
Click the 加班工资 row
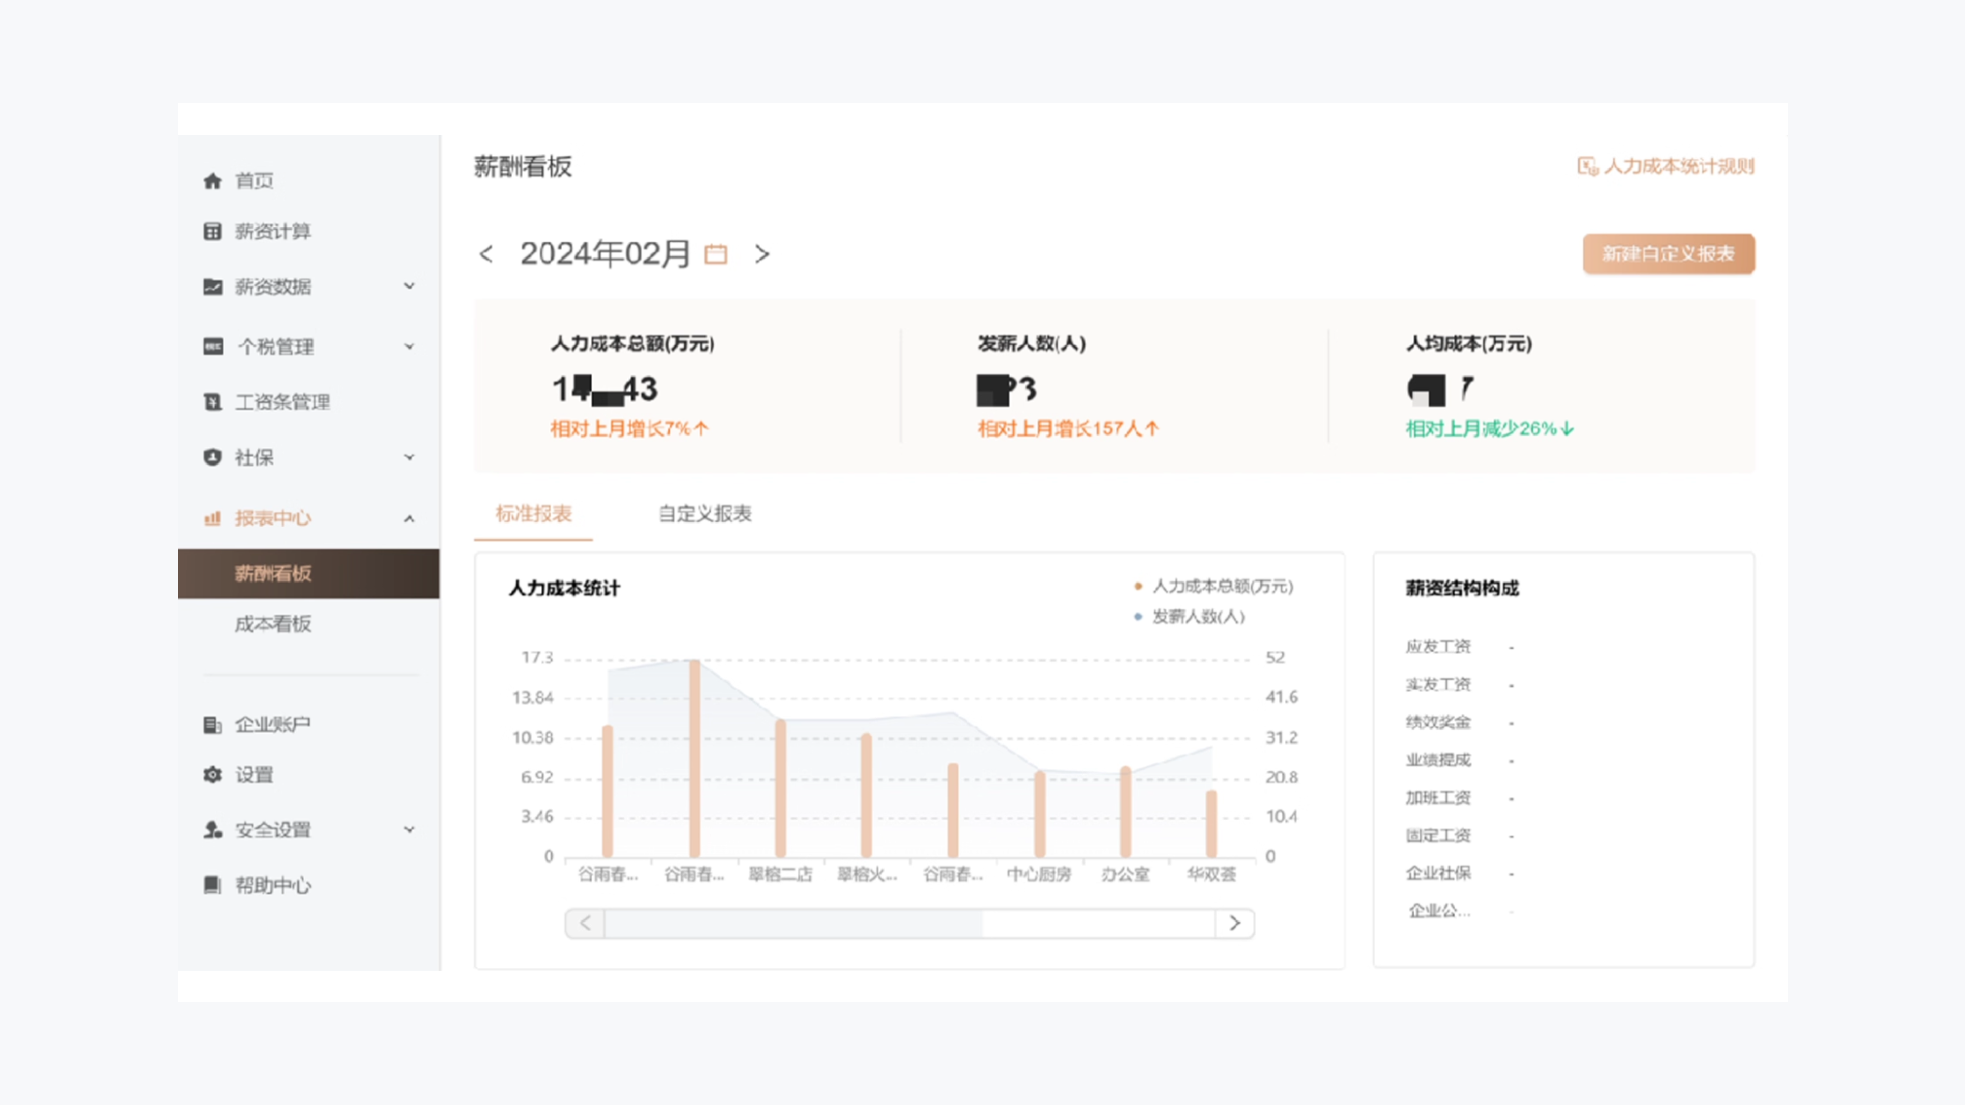1460,798
